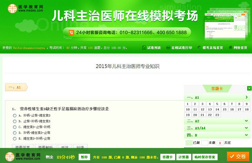Click the 已做 green legend swatch
This screenshot has height=163, width=252.
point(189,143)
